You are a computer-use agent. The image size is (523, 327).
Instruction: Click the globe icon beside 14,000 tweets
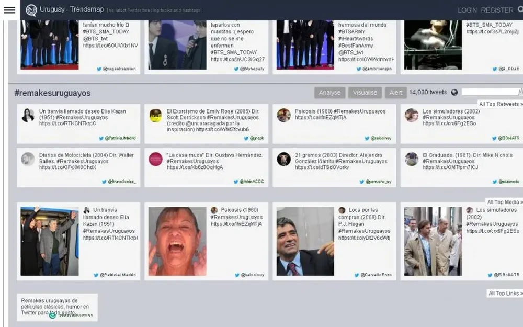pos(454,93)
